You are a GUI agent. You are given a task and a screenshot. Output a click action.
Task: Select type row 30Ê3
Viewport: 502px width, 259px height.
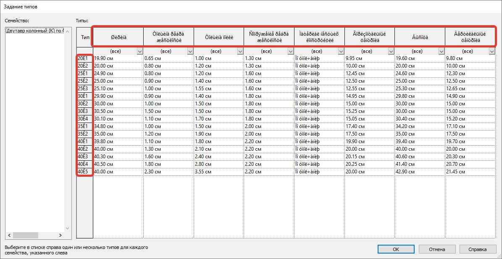[85, 111]
